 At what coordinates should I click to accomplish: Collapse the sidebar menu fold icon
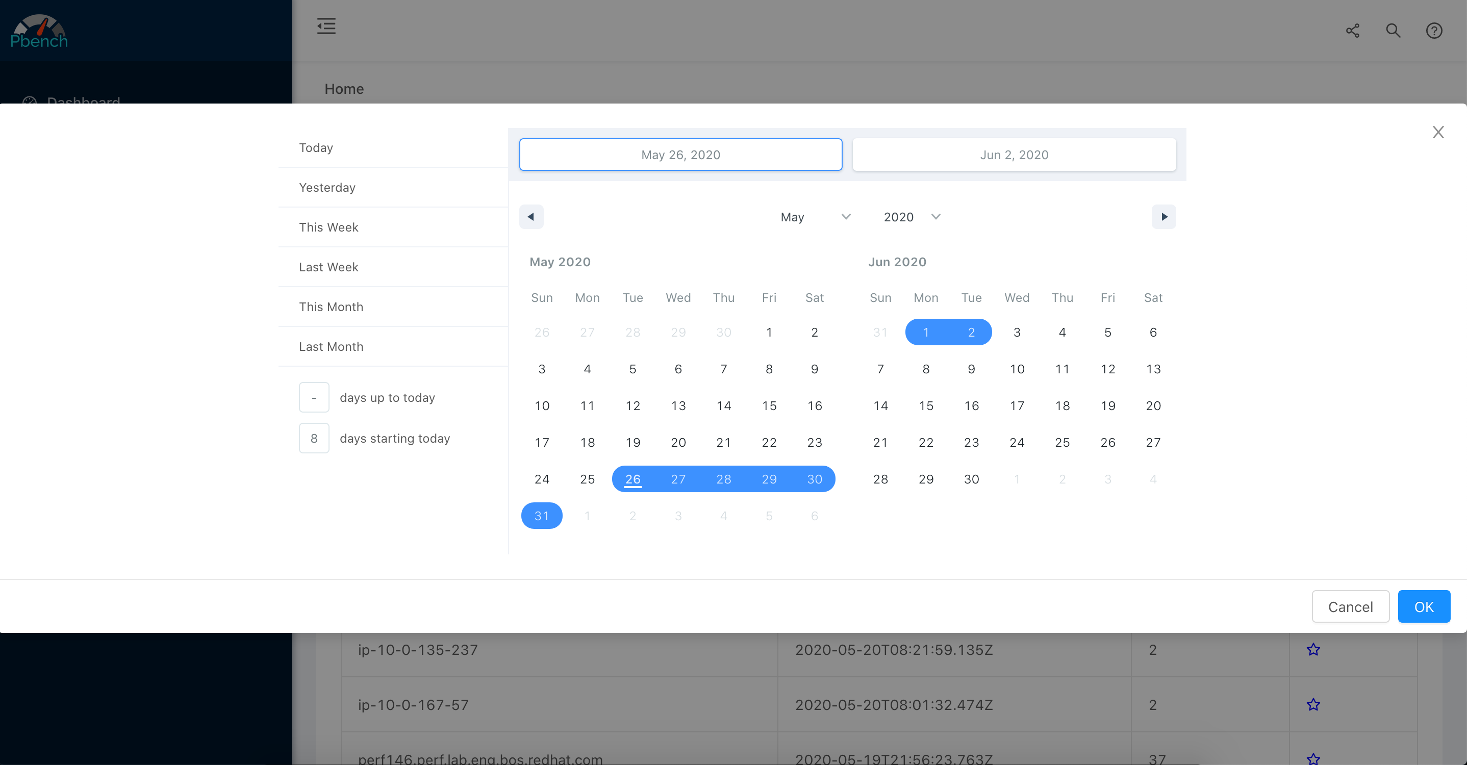pos(326,26)
